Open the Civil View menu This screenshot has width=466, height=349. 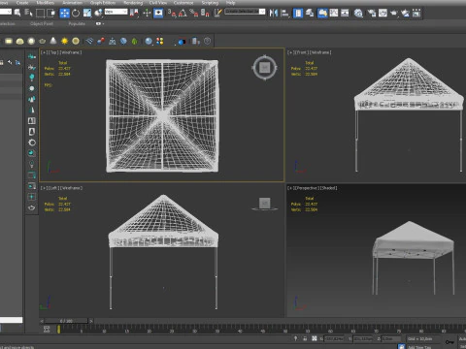pos(158,3)
